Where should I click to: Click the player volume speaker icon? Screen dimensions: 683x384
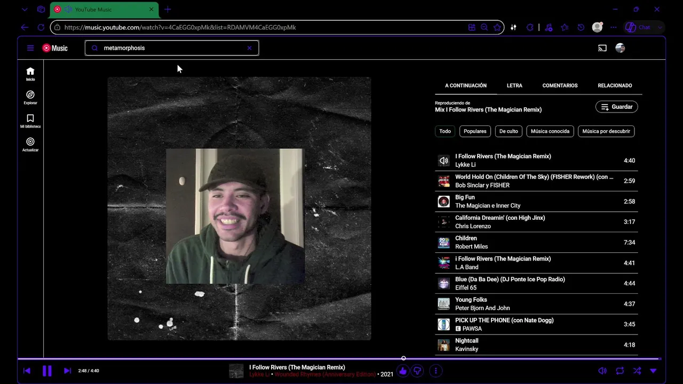[602, 371]
